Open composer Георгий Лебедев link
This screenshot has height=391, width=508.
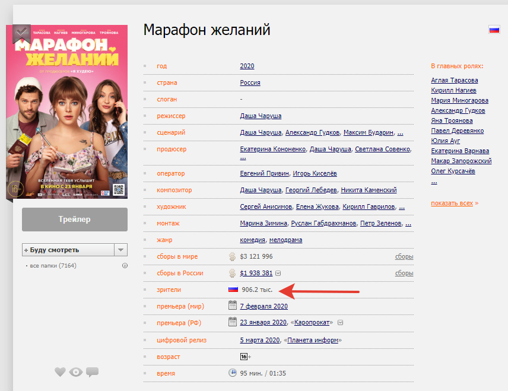coord(311,190)
